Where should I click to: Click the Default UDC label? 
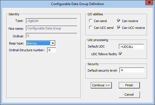tap(96, 46)
